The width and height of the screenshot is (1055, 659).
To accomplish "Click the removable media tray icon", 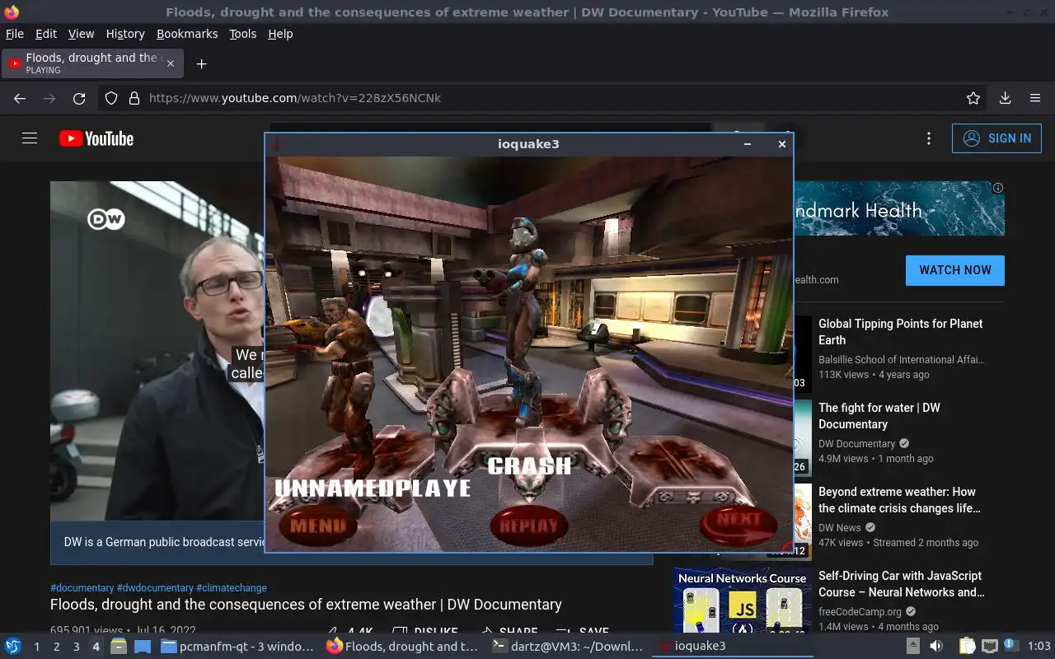I will [913, 647].
